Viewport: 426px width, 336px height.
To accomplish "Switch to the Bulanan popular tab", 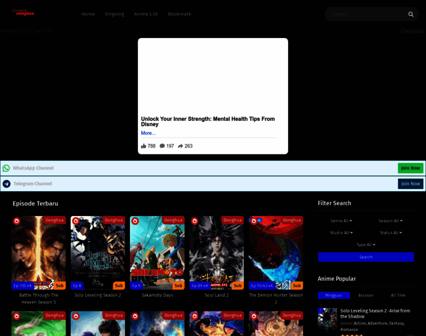I will (365, 295).
